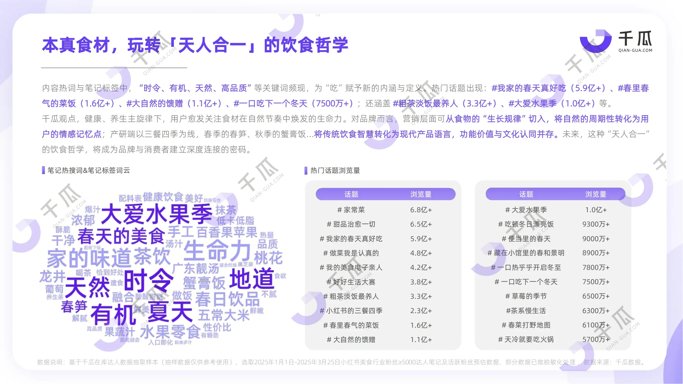683x384 pixels.
Task: Click the word 有机 in word cloud
Action: pyautogui.click(x=113, y=315)
